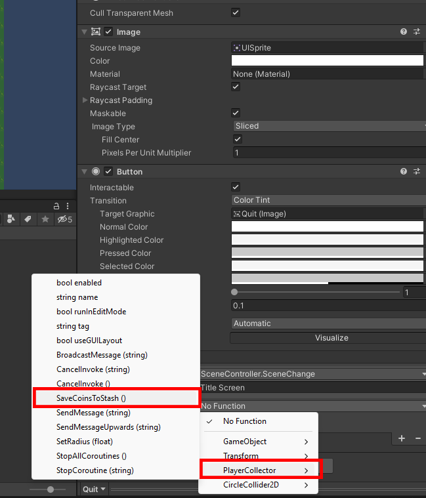The image size is (426, 498).
Task: Expand Raycast Padding foldout
Action: [85, 100]
